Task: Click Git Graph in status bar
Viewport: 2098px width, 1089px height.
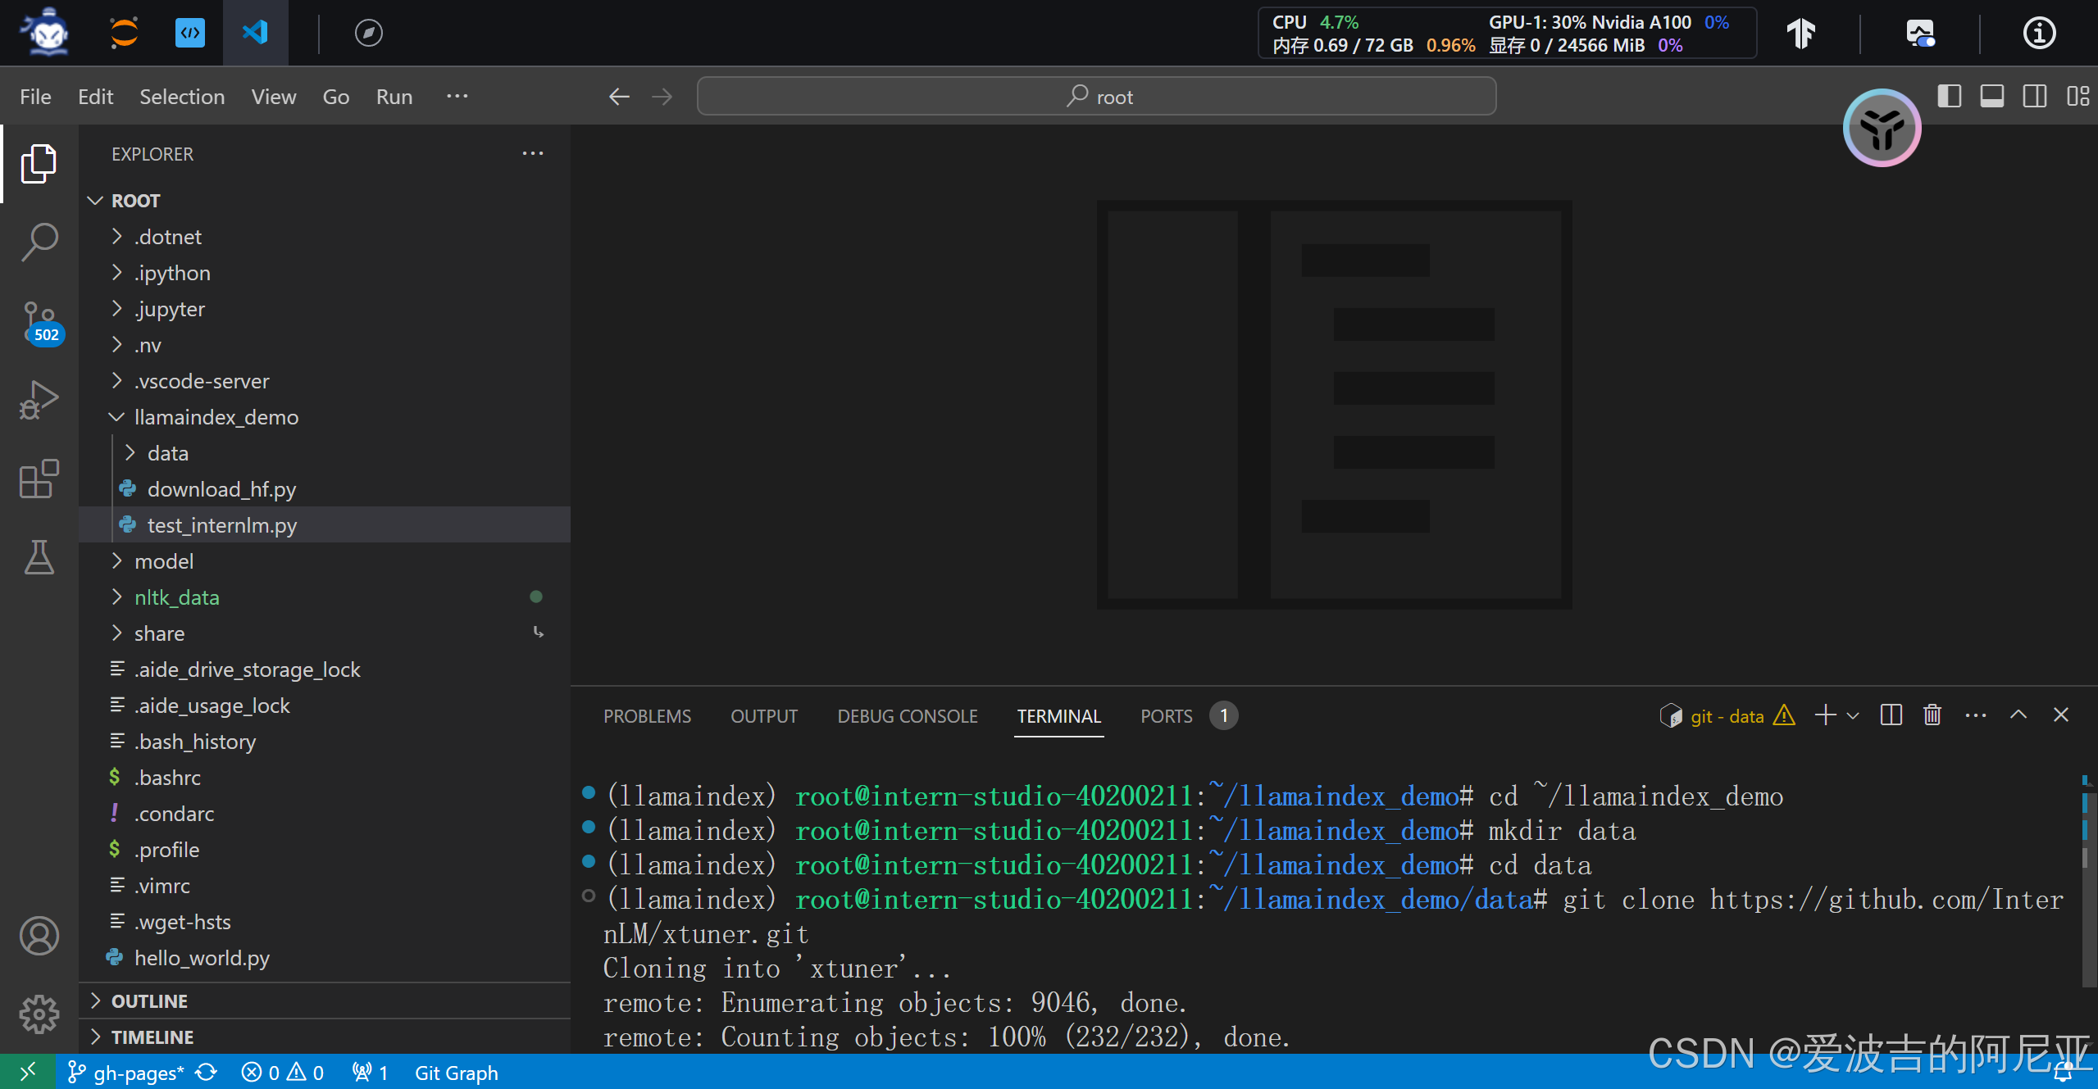Action: (x=456, y=1073)
